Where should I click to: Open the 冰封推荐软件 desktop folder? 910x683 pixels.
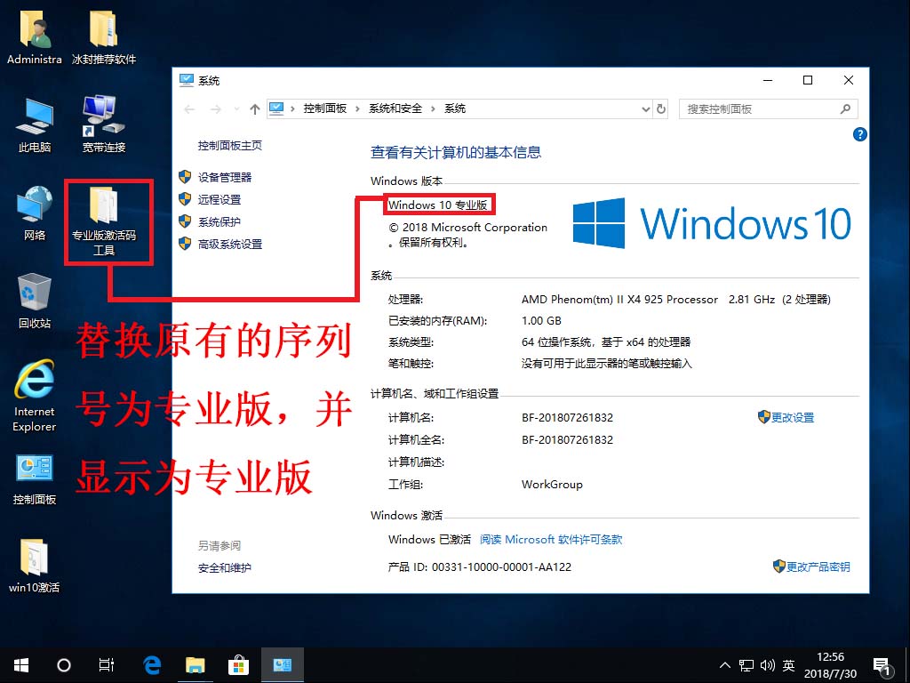pos(104,37)
